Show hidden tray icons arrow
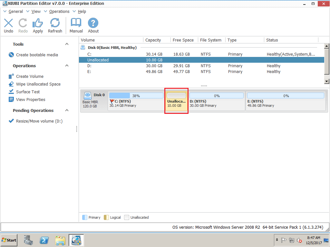 point(277,240)
